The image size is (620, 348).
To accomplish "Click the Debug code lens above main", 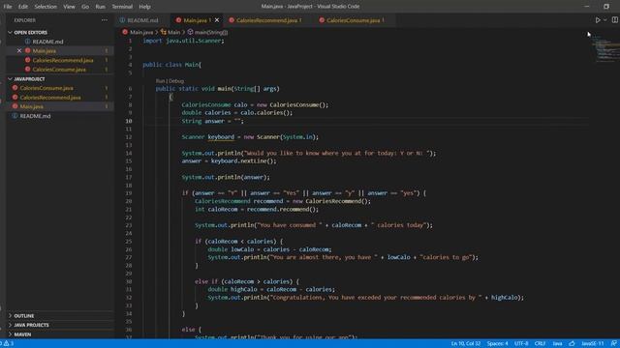I will [176, 81].
